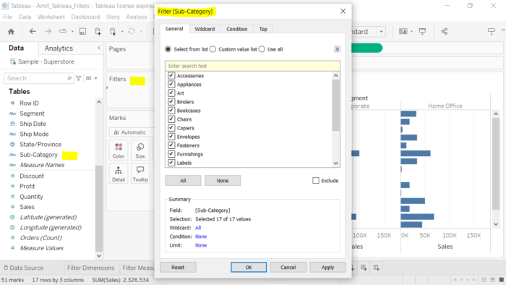The height and width of the screenshot is (285, 506).
Task: Open the Show Me dropdown arrow
Action: tap(412, 32)
